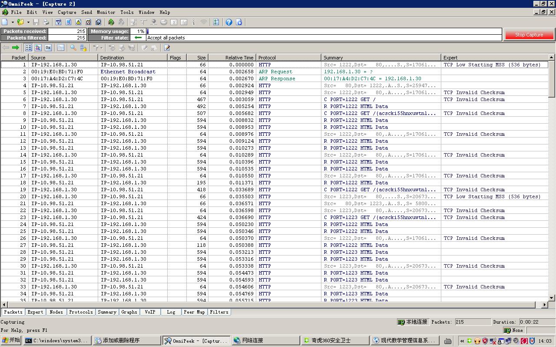Click the green filter state arrow icon
This screenshot has height=347, width=556.
point(138,38)
